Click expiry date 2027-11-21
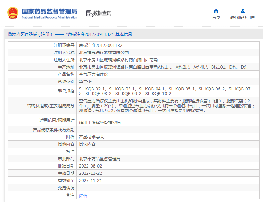Viewport: 263px width, 202px height. (x=91, y=180)
